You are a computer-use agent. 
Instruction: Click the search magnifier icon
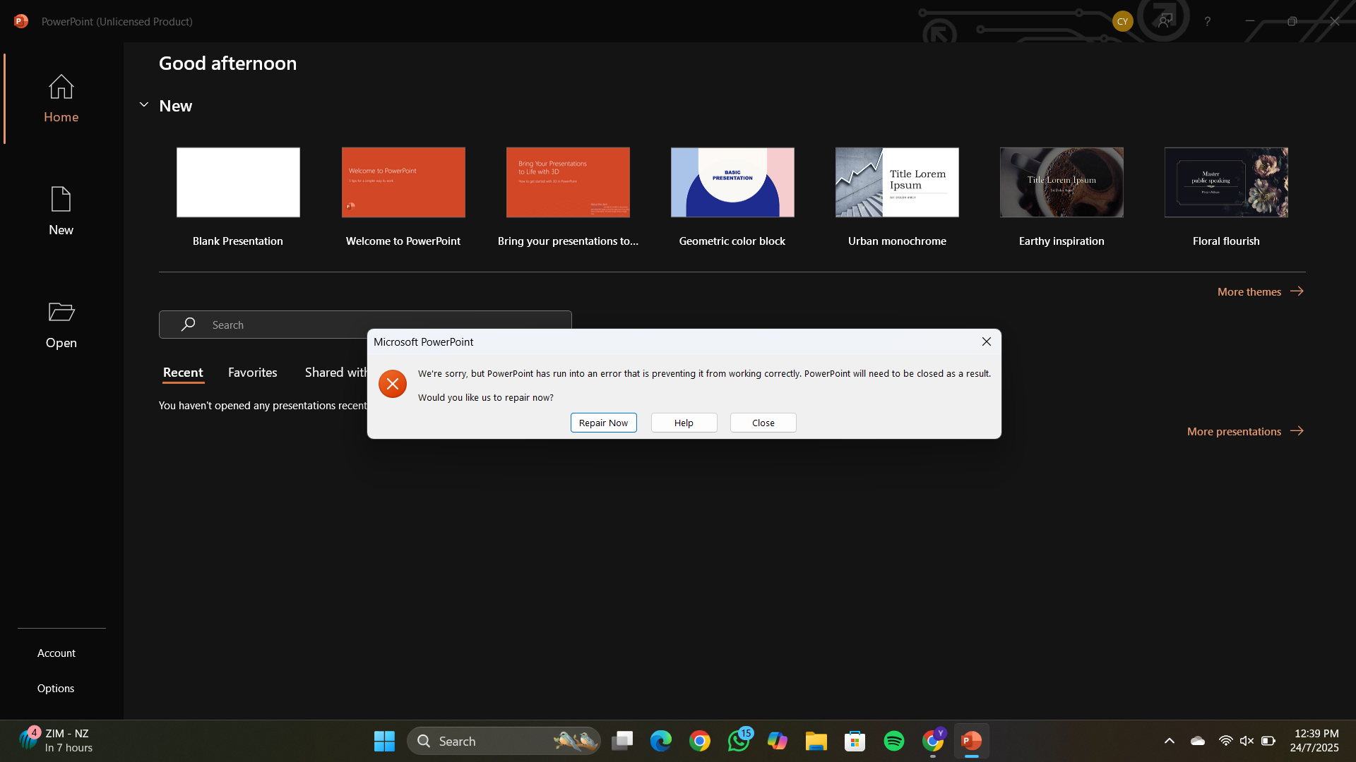click(187, 325)
